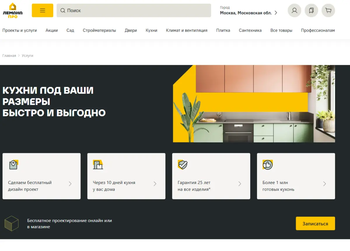Viewport: 350px width, 251px height.
Task: Open arrow on Сделаем бесплатный дизайн проект card
Action: 70,184
